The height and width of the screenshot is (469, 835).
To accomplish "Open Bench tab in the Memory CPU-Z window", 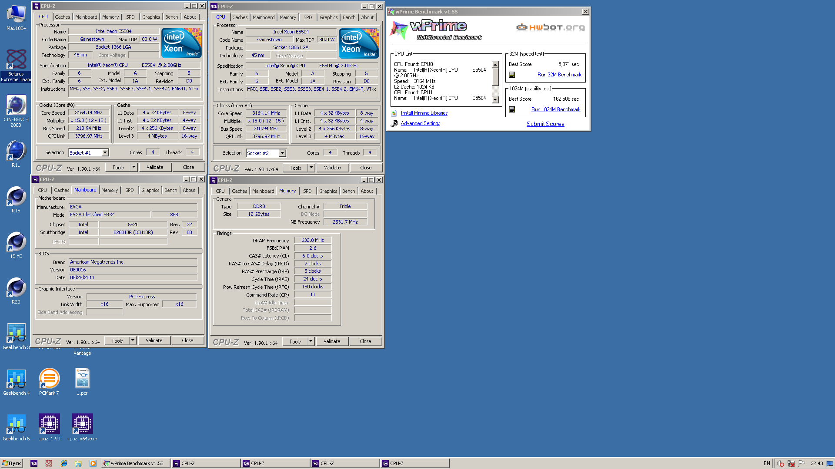I will [x=349, y=191].
